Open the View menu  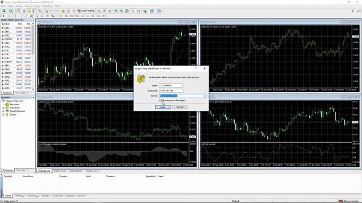(x=11, y=6)
